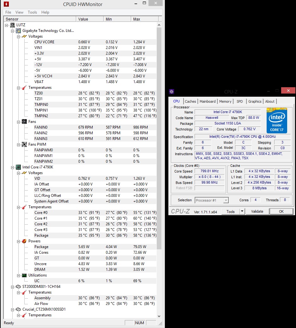Click the scroll down arrow in HWMonitor
The image size is (296, 328).
[159, 316]
